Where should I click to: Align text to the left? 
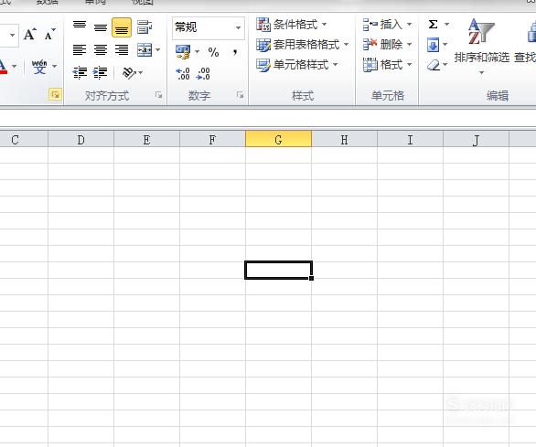(80, 50)
